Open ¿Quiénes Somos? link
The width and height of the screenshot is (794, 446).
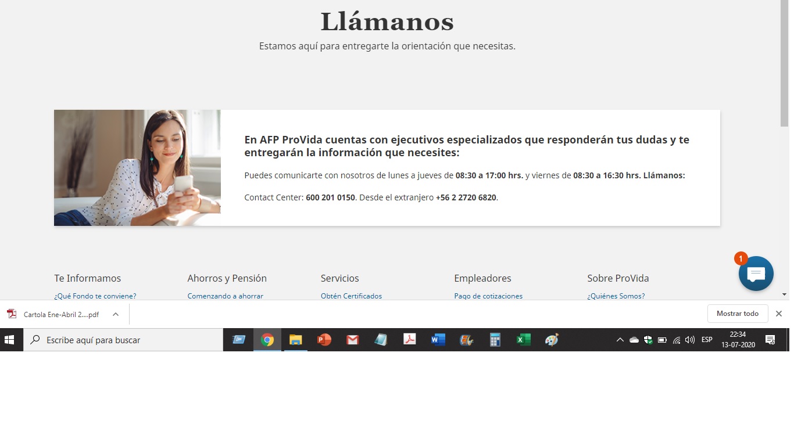[x=616, y=296]
